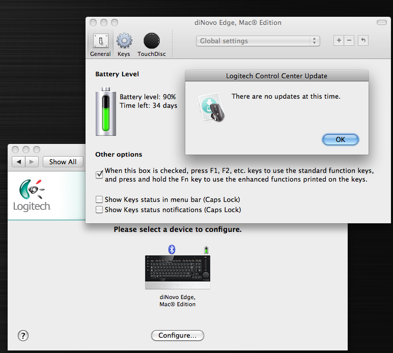Viewport: 393px width, 353px height.
Task: Click the small battery icon above keyboard
Action: tap(206, 250)
